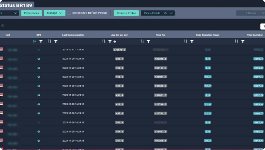Open the 1 Minute interval dropdown
Image resolution: width=265 pixels, height=150 pixels.
(x=250, y=13)
